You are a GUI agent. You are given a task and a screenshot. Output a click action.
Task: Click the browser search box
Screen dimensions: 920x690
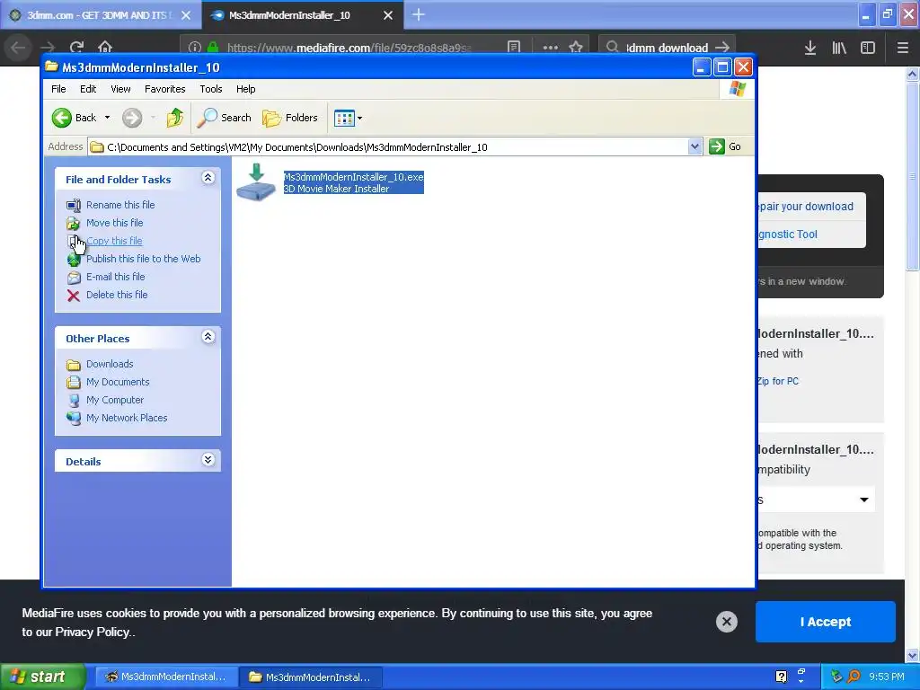click(667, 48)
